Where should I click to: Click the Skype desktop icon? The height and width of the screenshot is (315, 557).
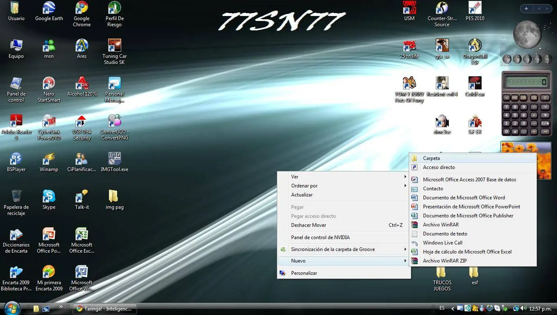pyautogui.click(x=49, y=200)
